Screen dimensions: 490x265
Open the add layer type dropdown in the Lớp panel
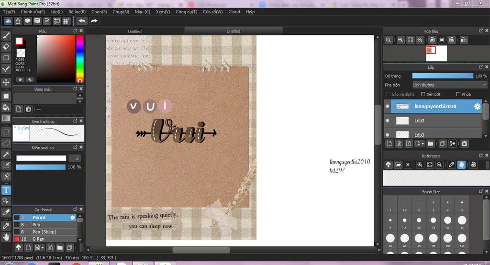point(420,144)
